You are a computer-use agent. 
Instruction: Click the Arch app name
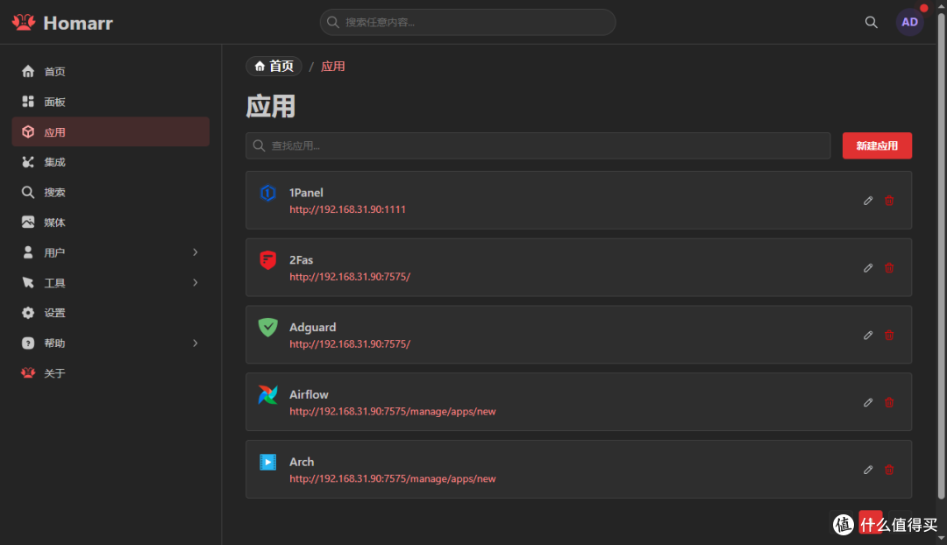tap(302, 462)
